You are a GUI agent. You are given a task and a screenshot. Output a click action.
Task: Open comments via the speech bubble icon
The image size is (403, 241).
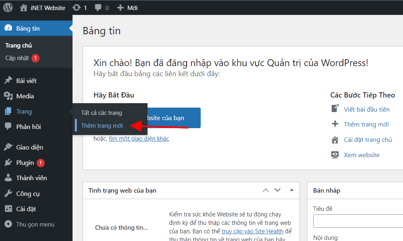pos(98,8)
